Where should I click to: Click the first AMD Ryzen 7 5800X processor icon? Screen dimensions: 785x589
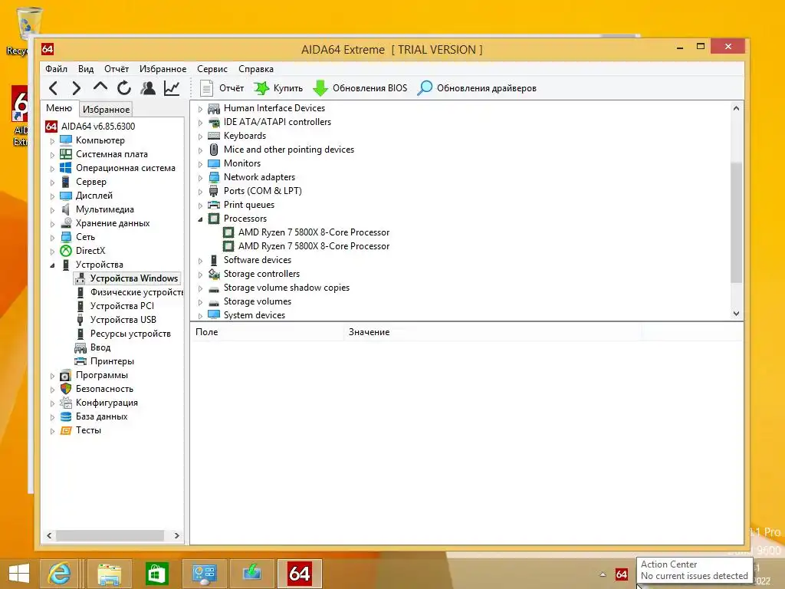point(228,232)
